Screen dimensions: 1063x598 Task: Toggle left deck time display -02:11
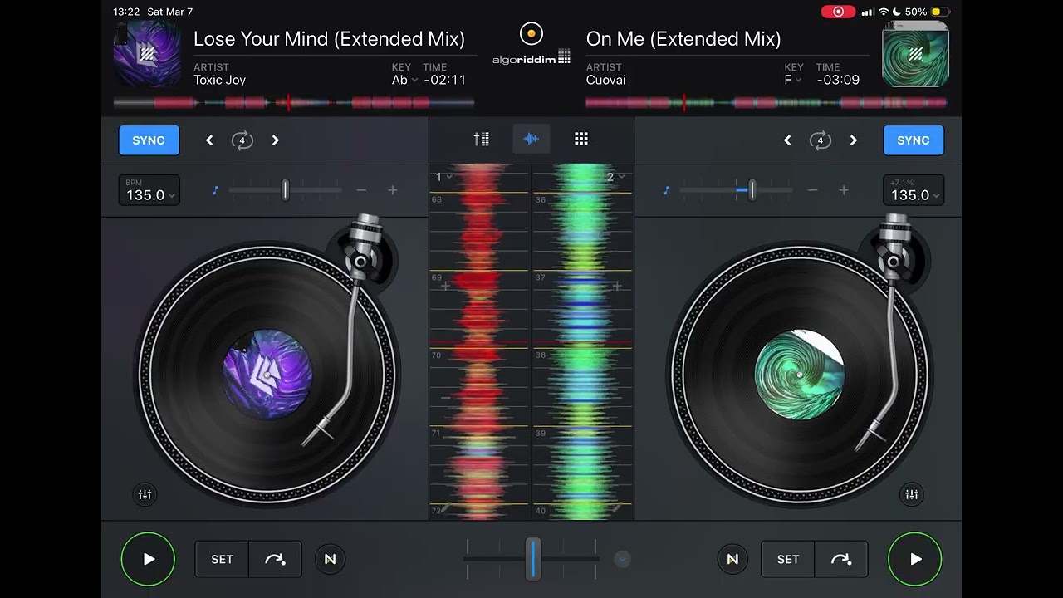click(445, 80)
